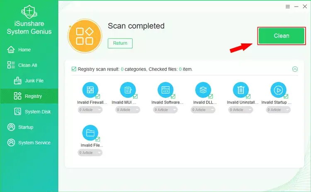311x192 pixels.
Task: Click the Clean All list icon
Action: 11,65
